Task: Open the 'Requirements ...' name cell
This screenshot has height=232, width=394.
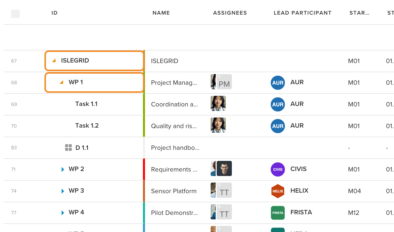Action: (174, 169)
